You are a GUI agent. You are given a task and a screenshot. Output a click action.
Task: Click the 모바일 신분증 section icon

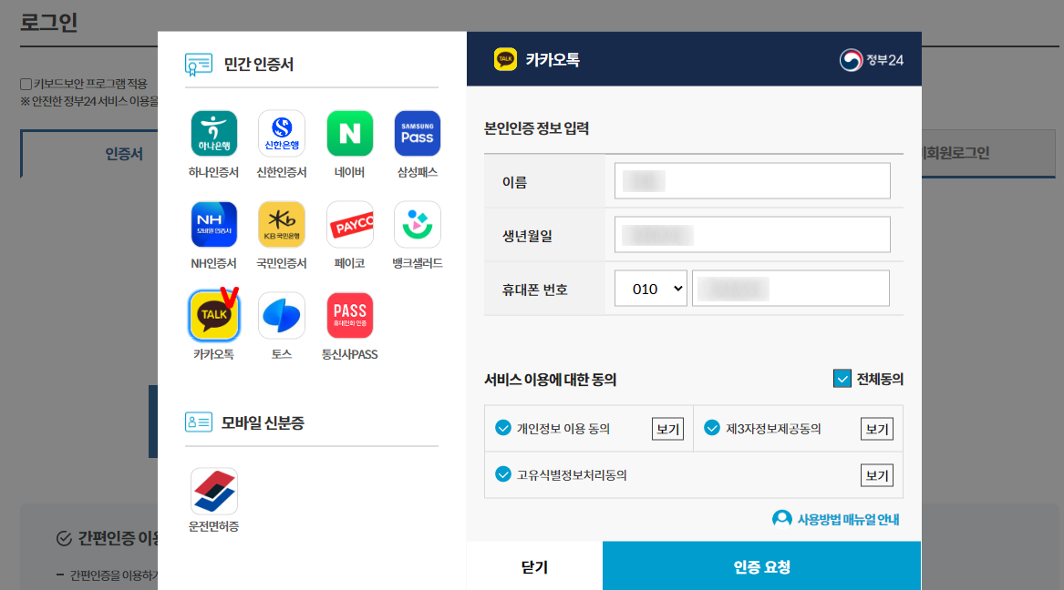[198, 422]
